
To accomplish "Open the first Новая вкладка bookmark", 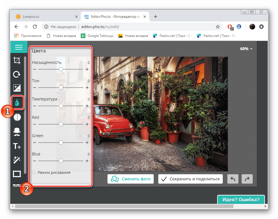I will [x=61, y=36].
